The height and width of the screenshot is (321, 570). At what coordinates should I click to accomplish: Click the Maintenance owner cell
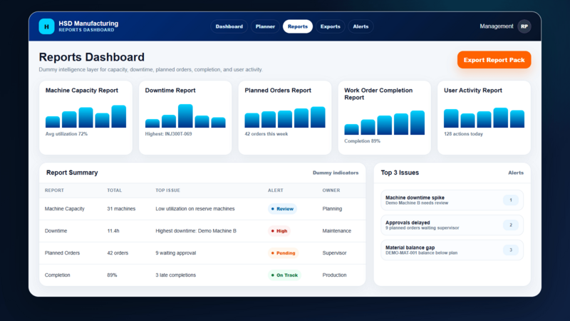[x=336, y=231]
